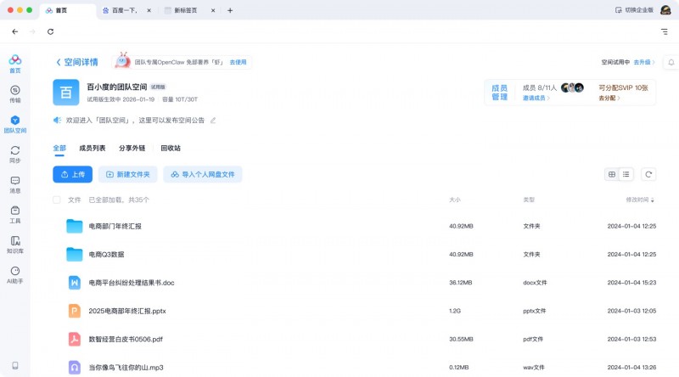679x377 pixels.
Task: Open 工具 (Tools) in the sidebar
Action: tap(14, 213)
